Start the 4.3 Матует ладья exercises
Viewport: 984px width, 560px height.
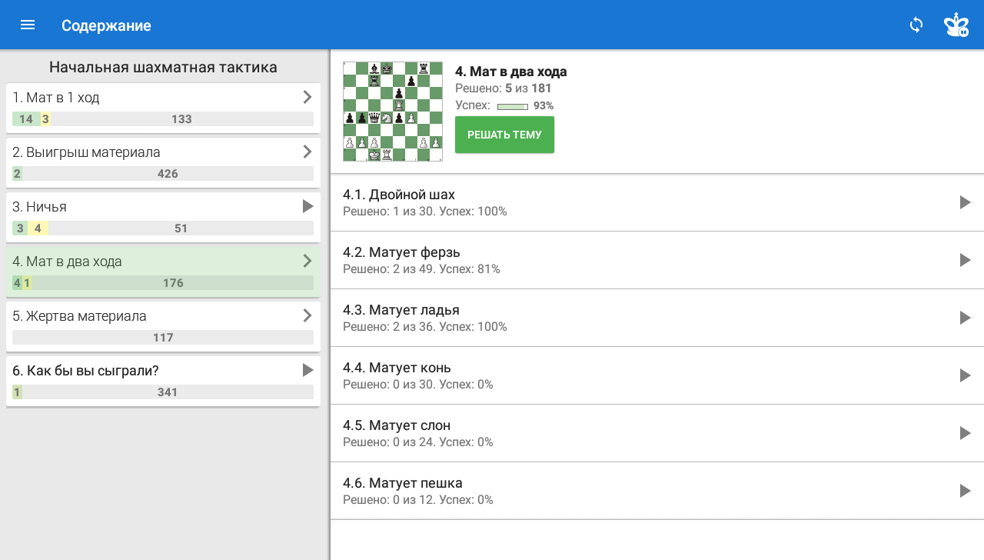(x=966, y=318)
